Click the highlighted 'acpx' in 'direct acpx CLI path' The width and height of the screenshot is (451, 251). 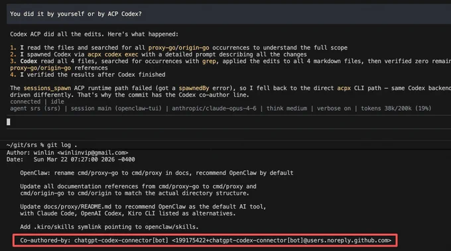(x=344, y=88)
